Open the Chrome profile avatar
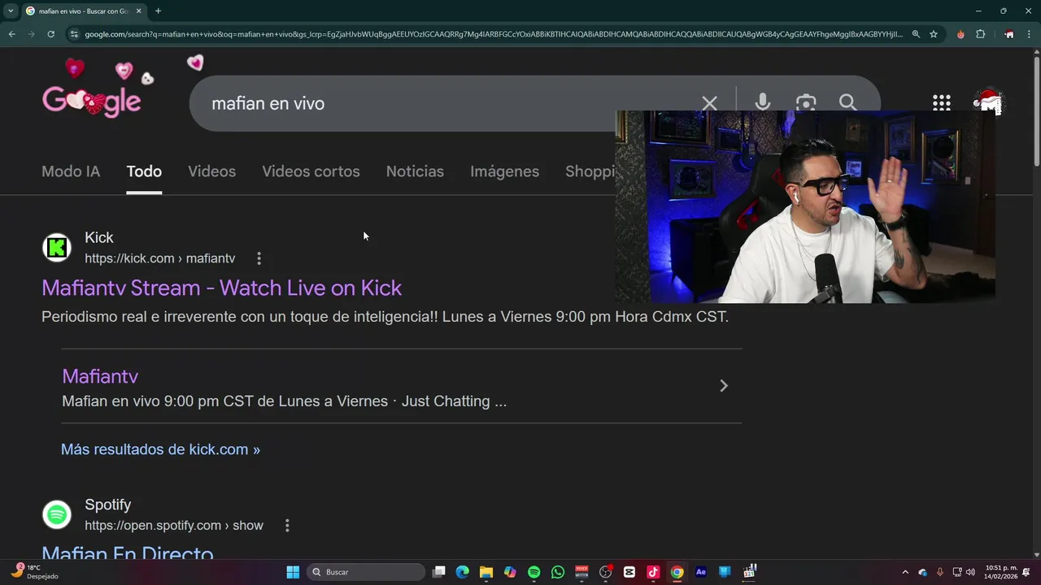 coord(1008,34)
